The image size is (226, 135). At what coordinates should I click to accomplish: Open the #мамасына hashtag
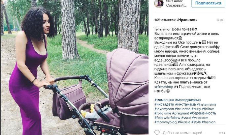click(164, 100)
